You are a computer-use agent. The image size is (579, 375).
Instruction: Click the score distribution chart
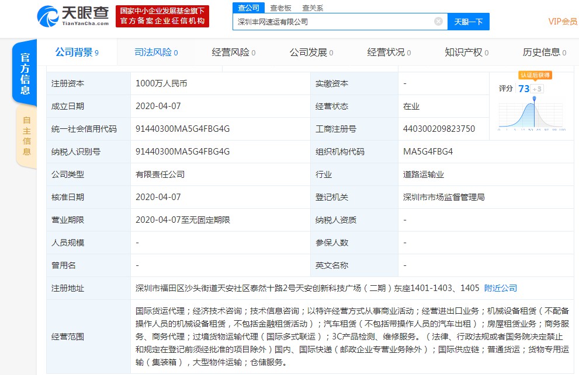coord(532,114)
